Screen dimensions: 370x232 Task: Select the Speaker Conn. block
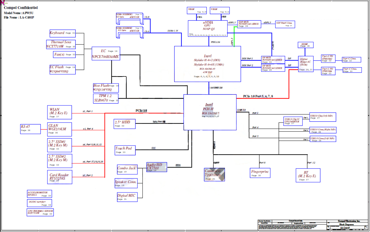(126, 183)
